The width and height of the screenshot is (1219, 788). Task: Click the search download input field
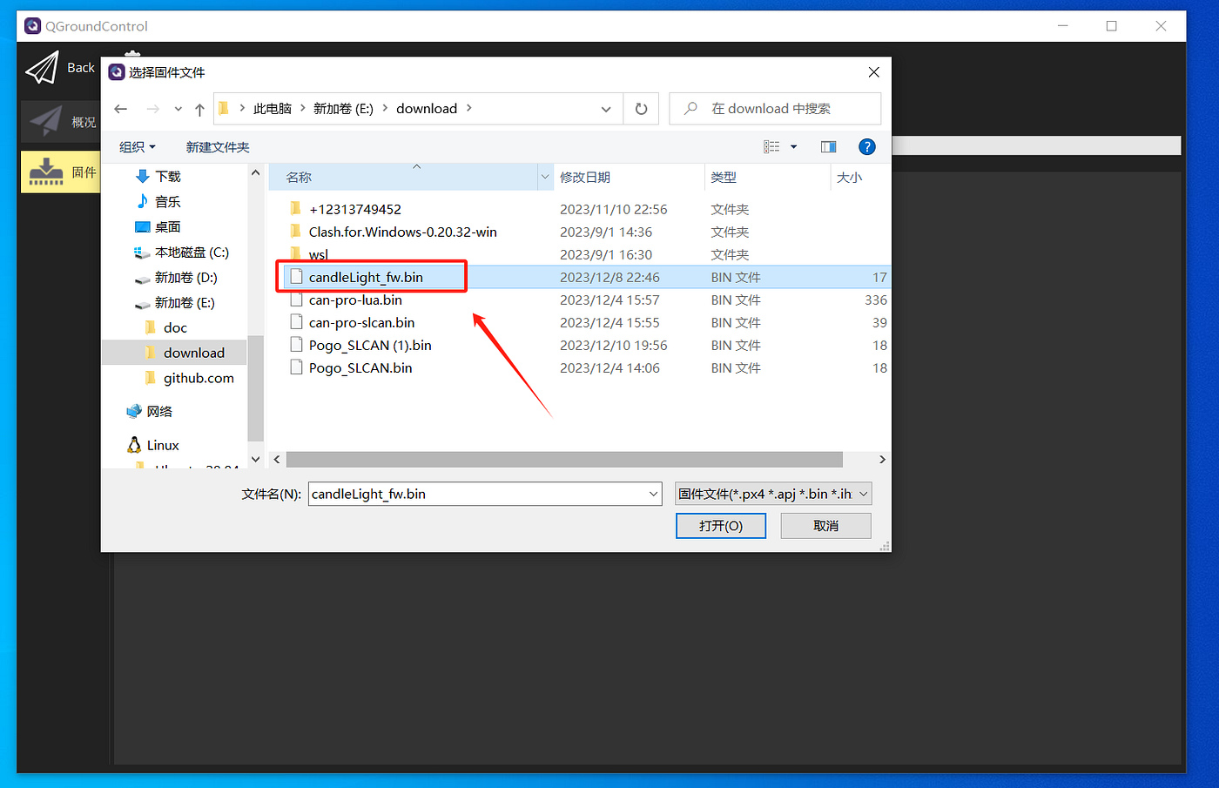point(775,109)
